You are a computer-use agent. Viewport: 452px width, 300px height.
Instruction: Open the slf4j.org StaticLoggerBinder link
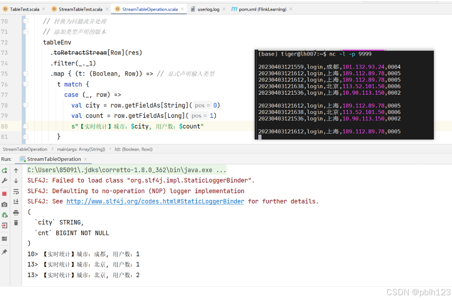click(x=155, y=201)
